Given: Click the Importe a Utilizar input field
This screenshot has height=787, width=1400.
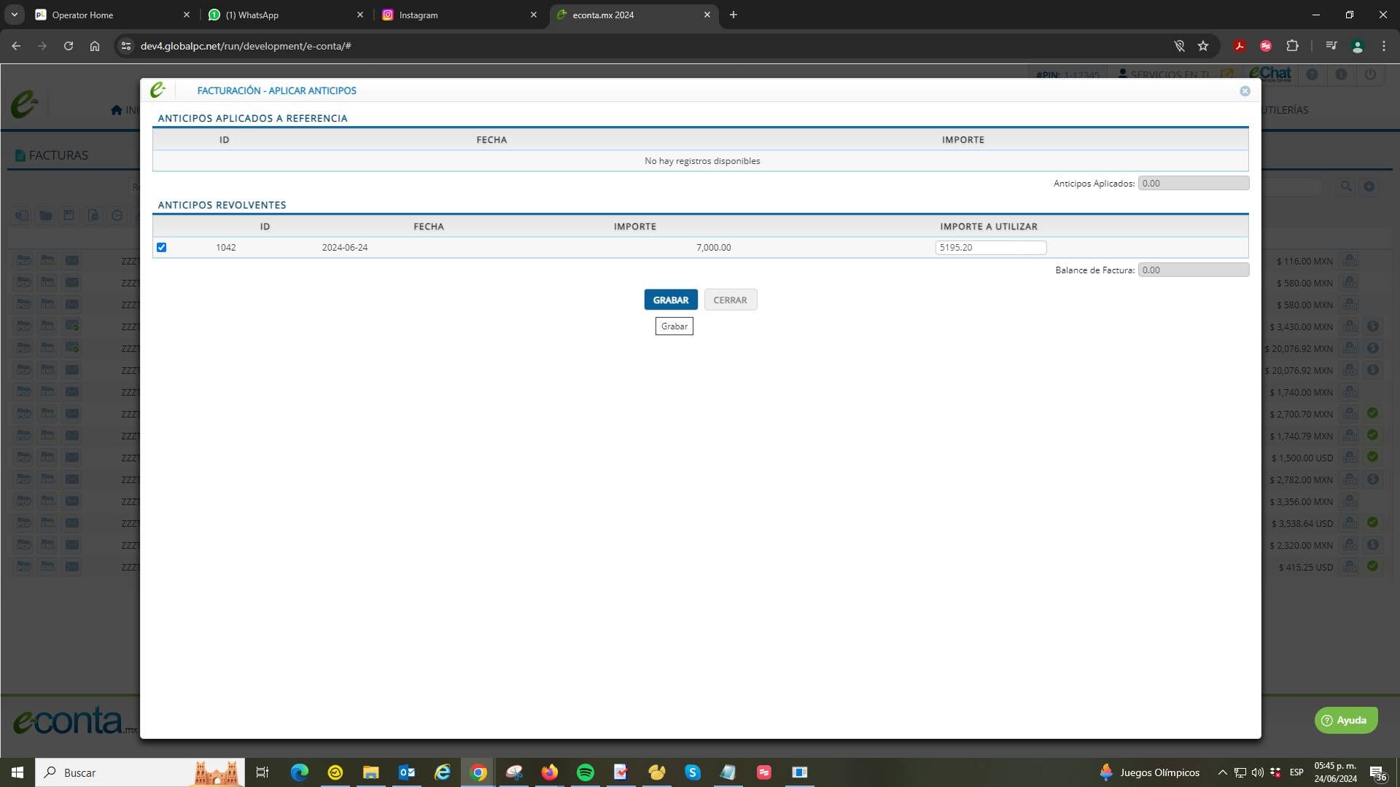Looking at the screenshot, I should [x=990, y=248].
